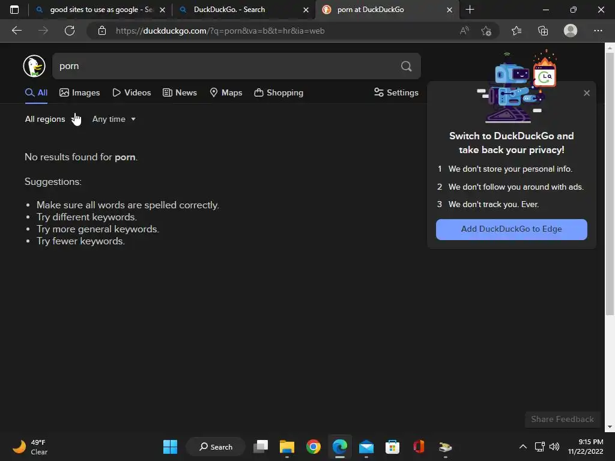
Task: Open the Favorites list icon
Action: point(517,31)
